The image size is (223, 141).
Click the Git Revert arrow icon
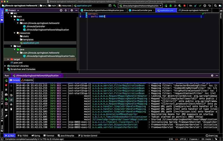[x=210, y=6]
